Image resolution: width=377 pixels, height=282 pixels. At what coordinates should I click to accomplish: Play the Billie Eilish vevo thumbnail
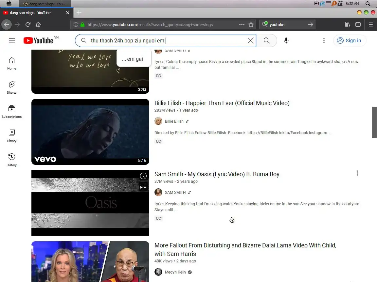90,132
